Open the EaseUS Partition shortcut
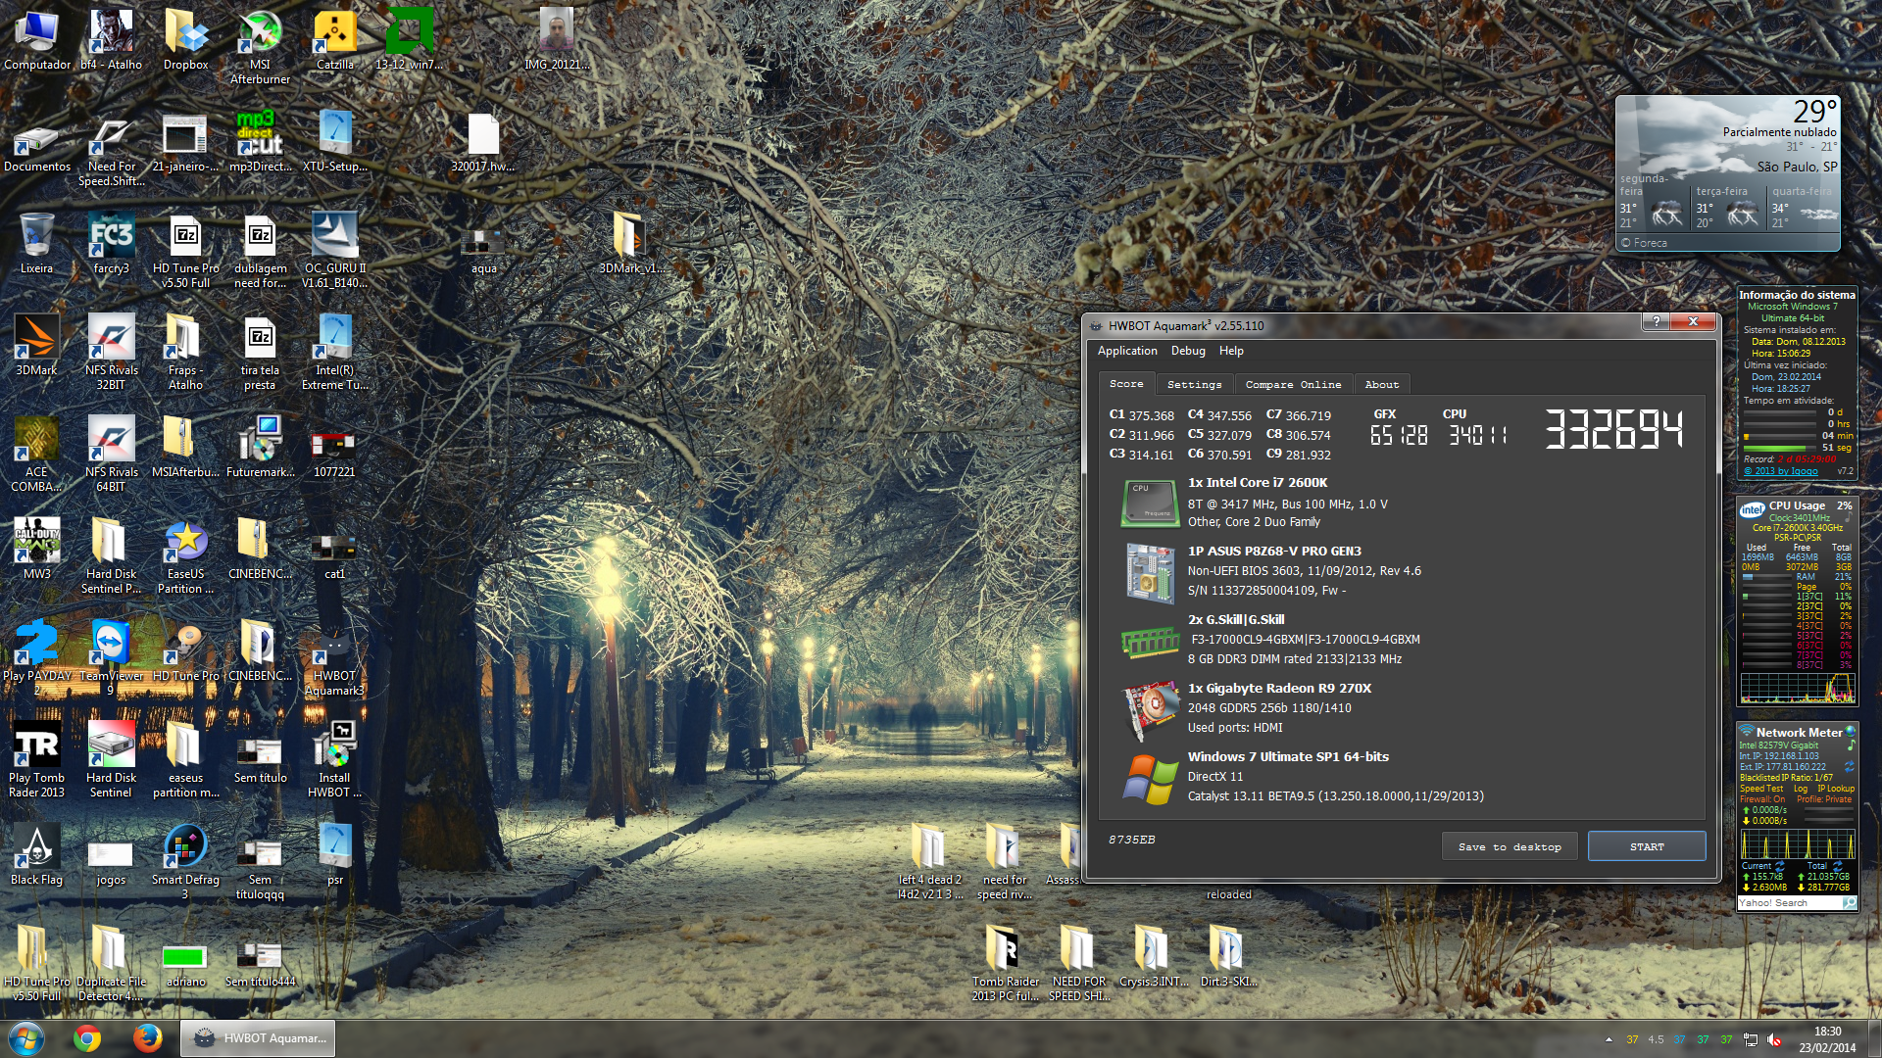Screen dimensions: 1882x1058 pyautogui.click(x=185, y=555)
